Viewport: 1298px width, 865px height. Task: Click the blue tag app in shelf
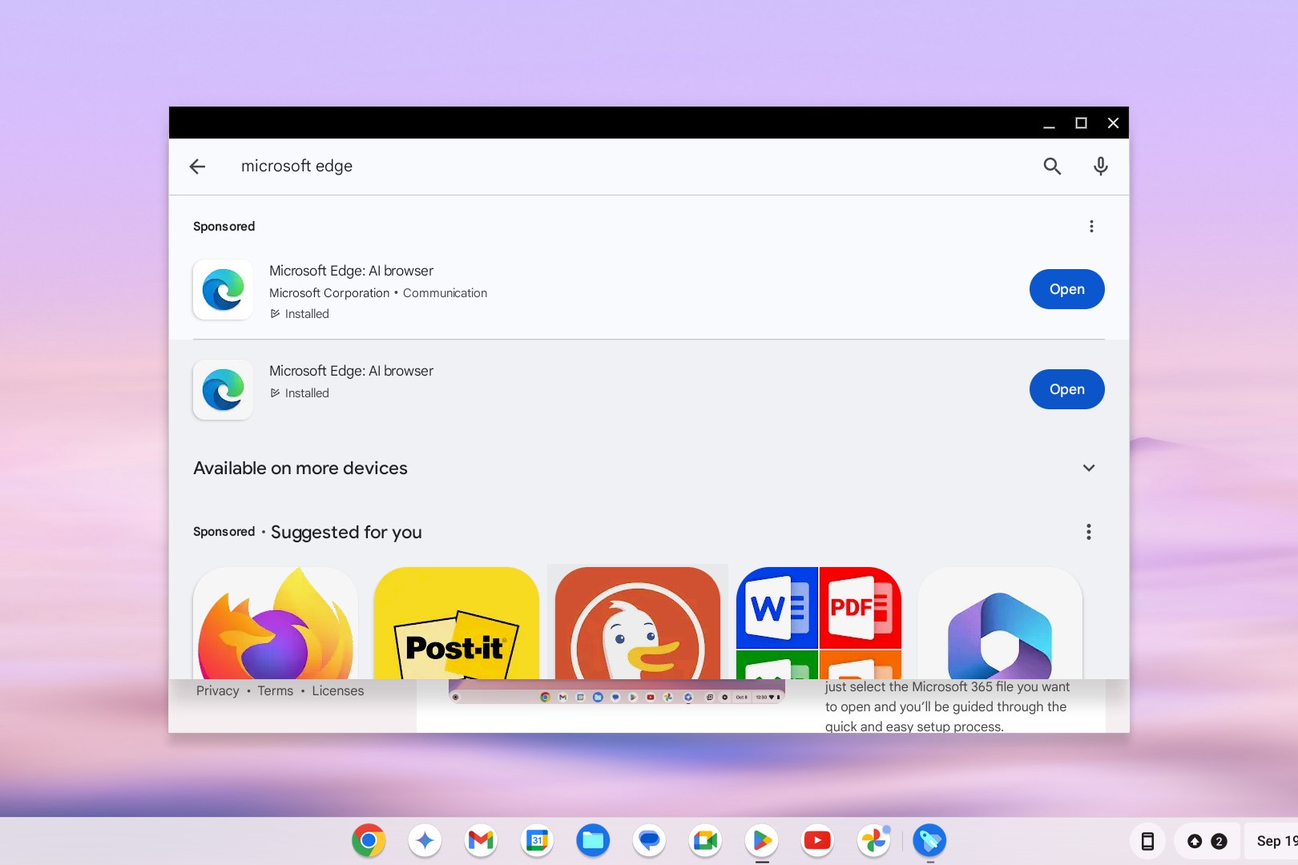point(929,840)
